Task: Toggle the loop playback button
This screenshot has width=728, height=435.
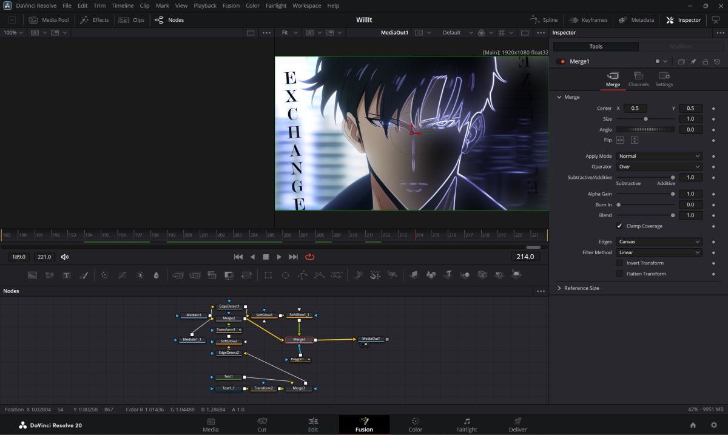Action: 310,257
